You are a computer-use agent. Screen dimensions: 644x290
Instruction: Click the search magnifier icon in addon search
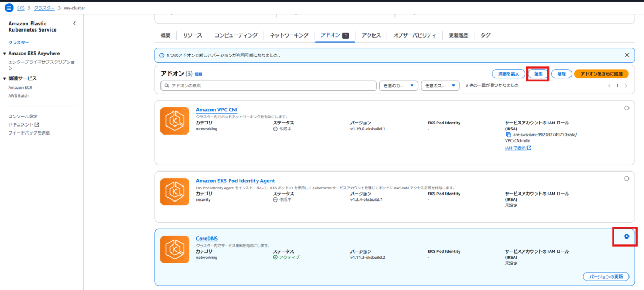(166, 86)
